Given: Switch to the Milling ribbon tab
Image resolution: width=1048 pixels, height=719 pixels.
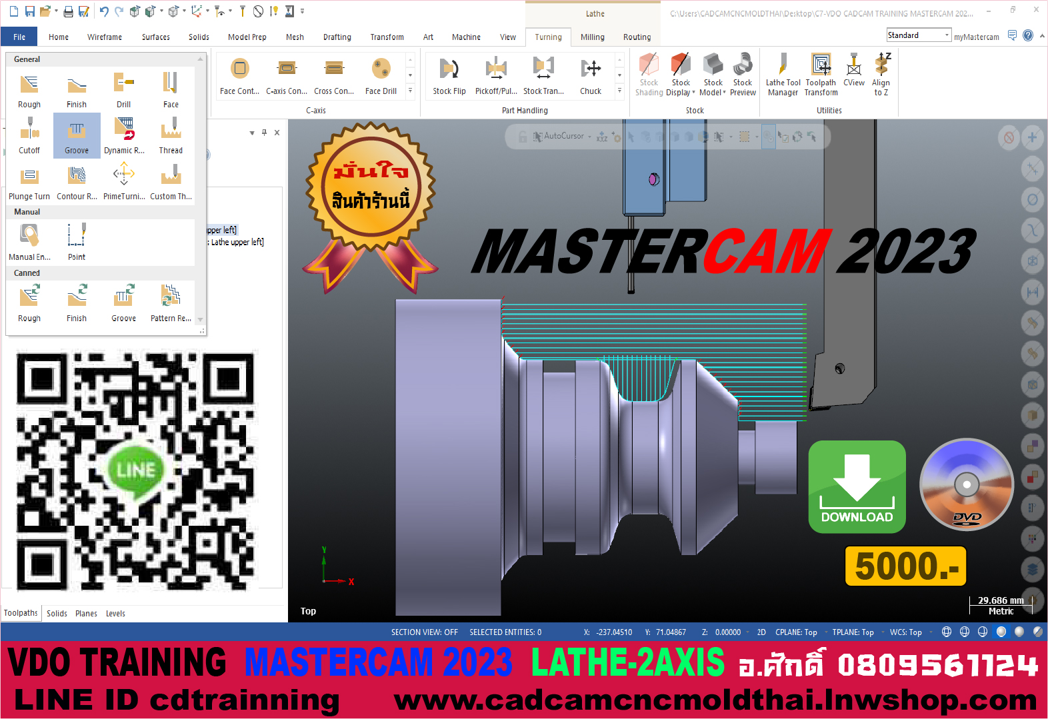Looking at the screenshot, I should [x=592, y=37].
